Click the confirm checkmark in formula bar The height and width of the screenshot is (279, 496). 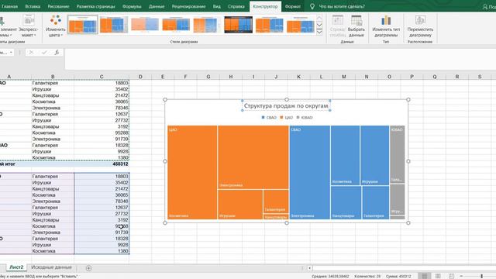44,53
